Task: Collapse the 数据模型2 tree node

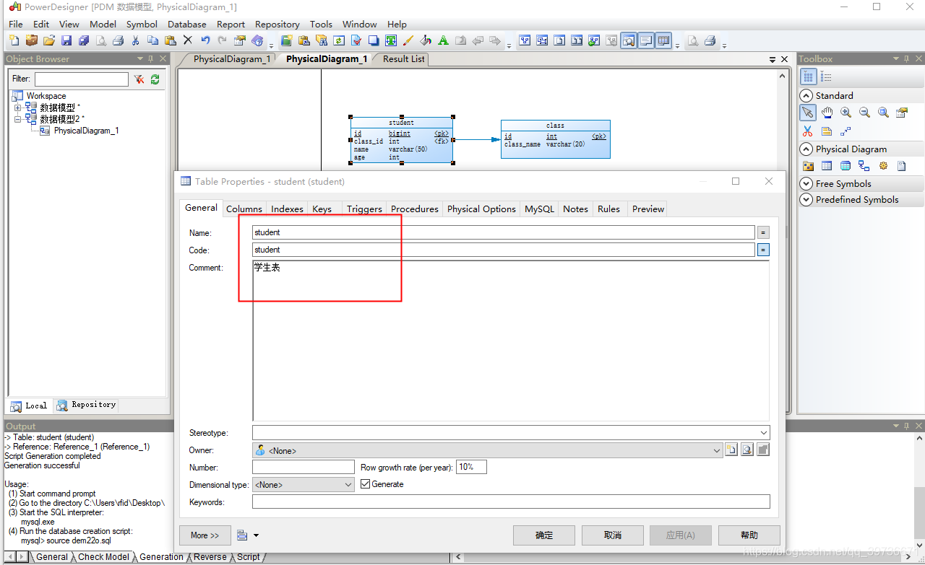Action: point(18,119)
